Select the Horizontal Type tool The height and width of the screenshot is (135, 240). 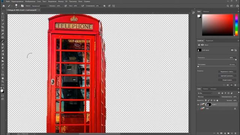(3, 68)
